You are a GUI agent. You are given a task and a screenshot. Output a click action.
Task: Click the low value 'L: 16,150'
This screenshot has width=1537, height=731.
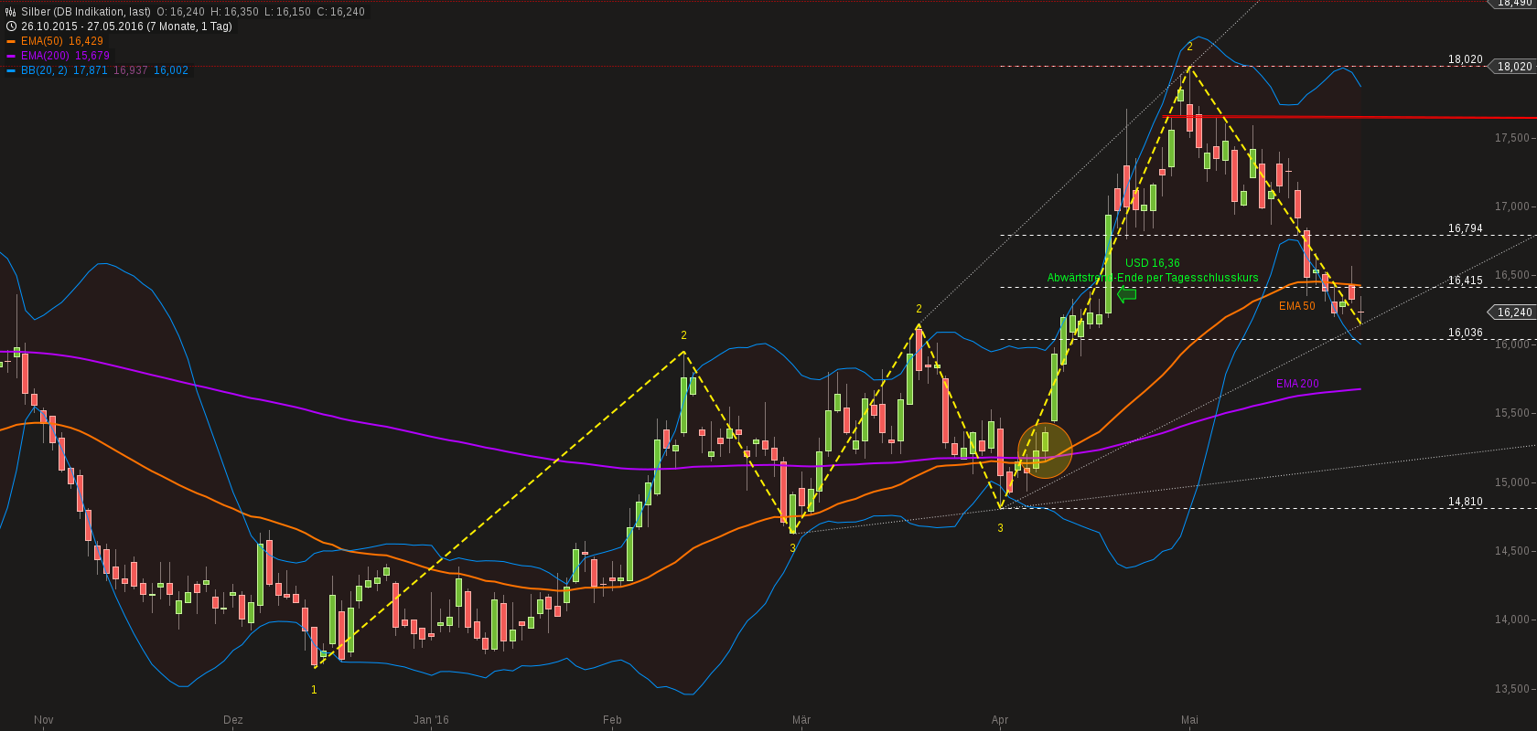(x=287, y=12)
